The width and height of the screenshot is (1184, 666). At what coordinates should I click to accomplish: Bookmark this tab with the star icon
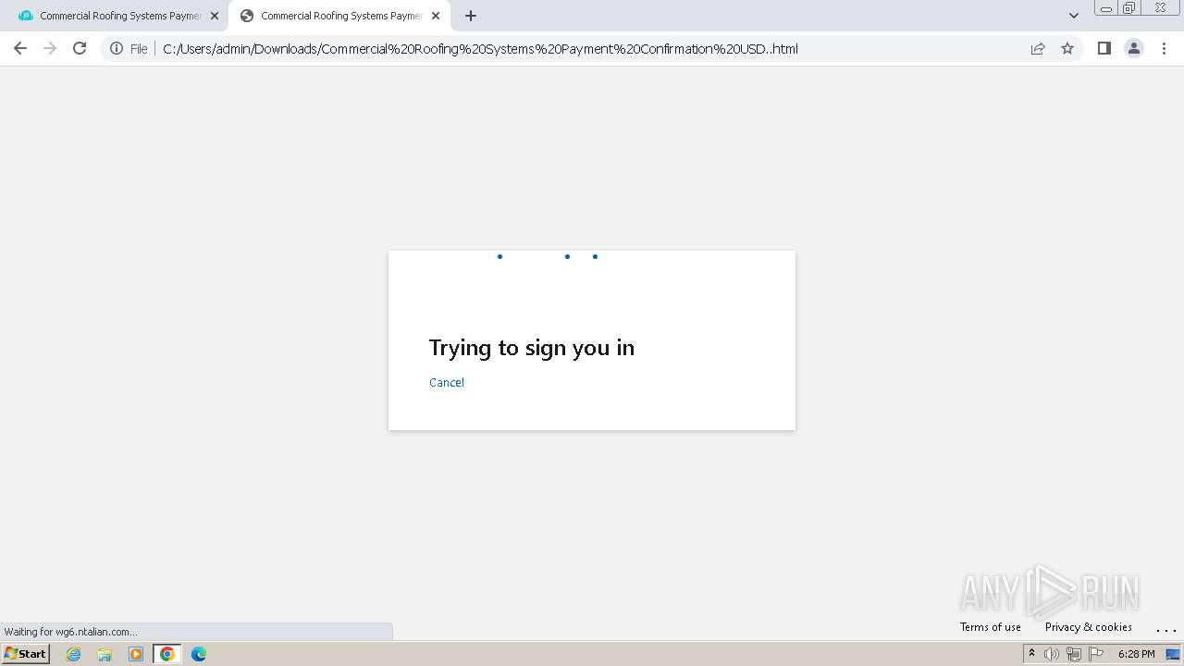pos(1067,48)
